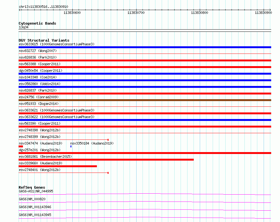Click the nsv3339660 (Audano2019) label
280x222 pixels.
point(41,163)
